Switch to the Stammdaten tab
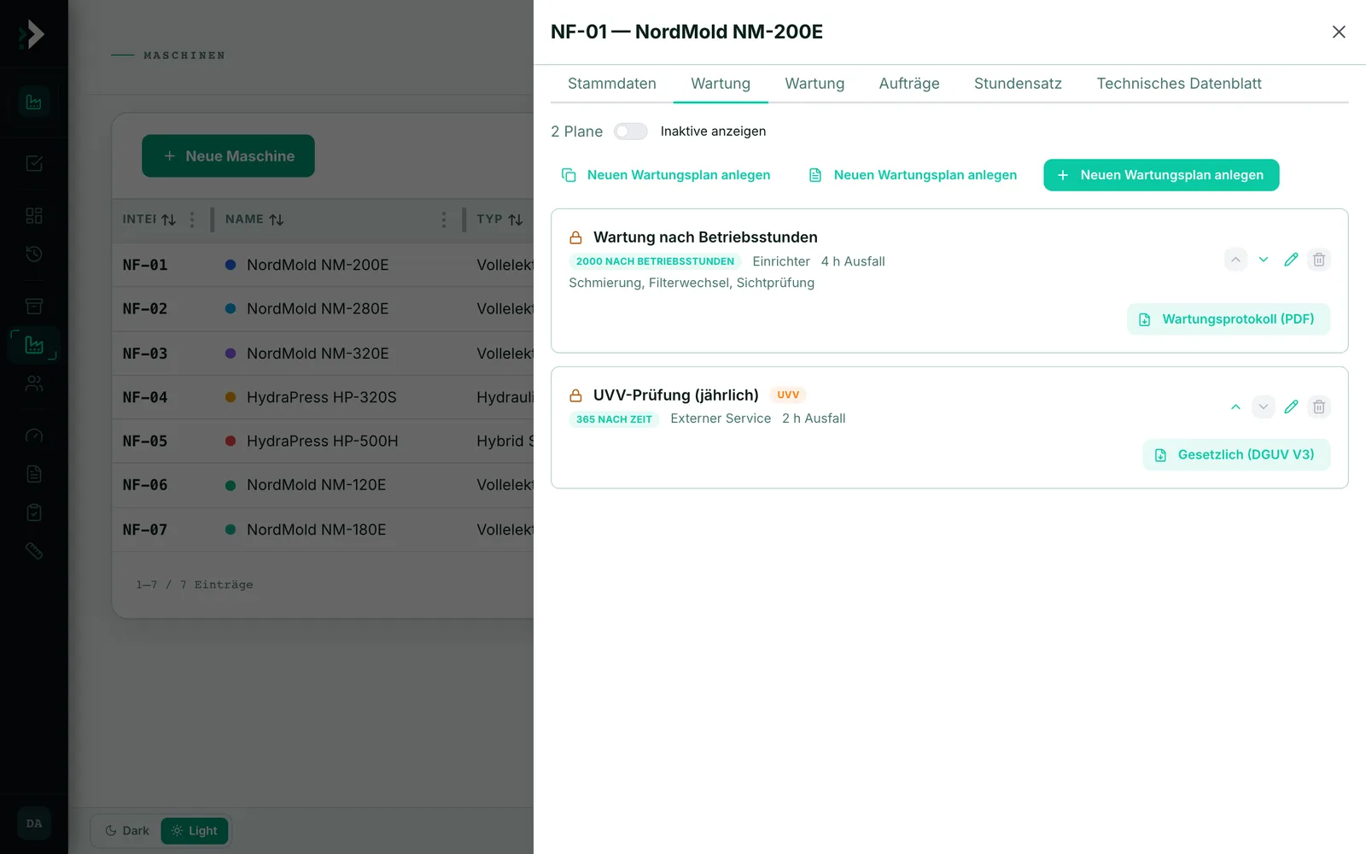Screen dimensions: 1366x854 coord(612,84)
